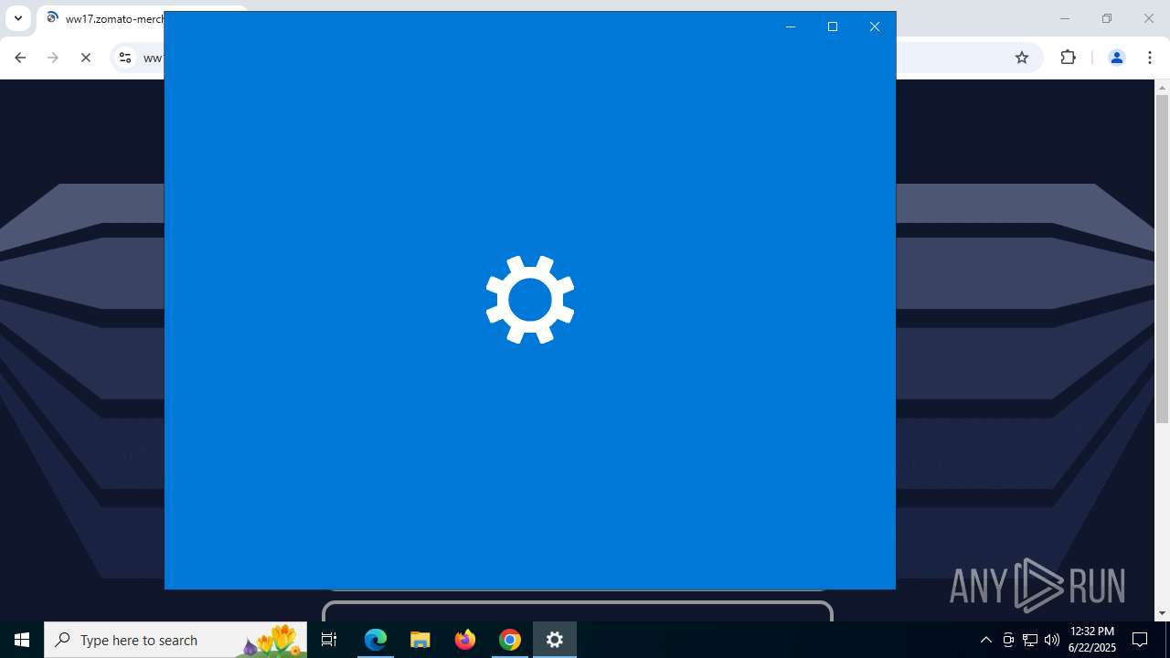Select Settings gear on taskbar
Viewport: 1170px width, 658px height.
(x=555, y=640)
